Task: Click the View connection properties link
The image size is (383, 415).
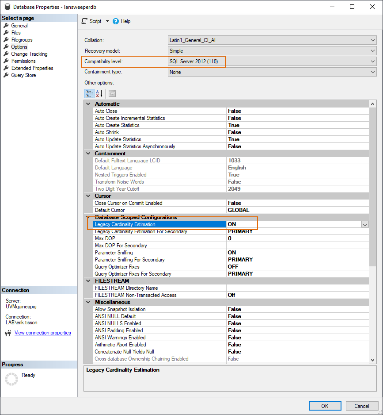Action: coord(42,333)
